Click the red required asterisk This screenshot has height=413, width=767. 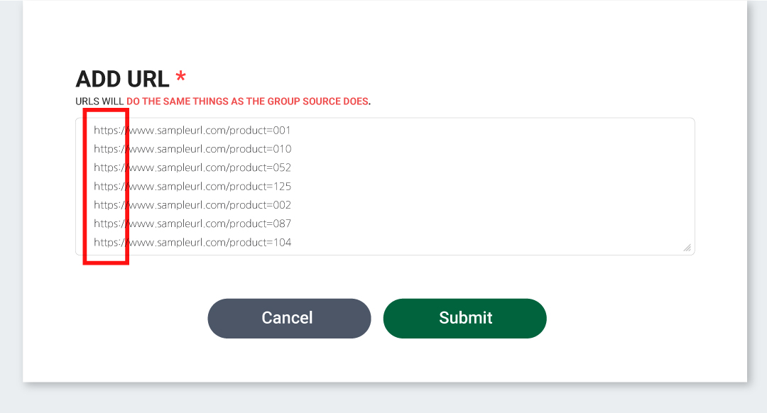click(x=181, y=77)
